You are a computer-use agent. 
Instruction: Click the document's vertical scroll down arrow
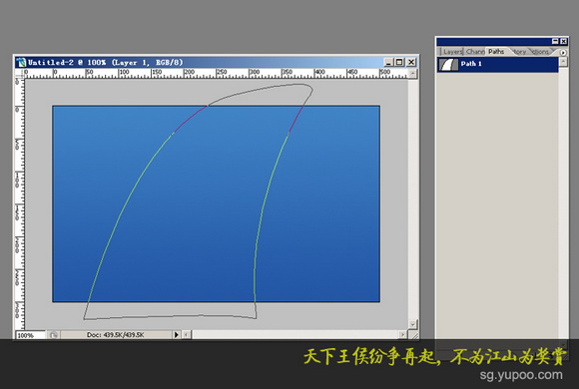click(413, 324)
